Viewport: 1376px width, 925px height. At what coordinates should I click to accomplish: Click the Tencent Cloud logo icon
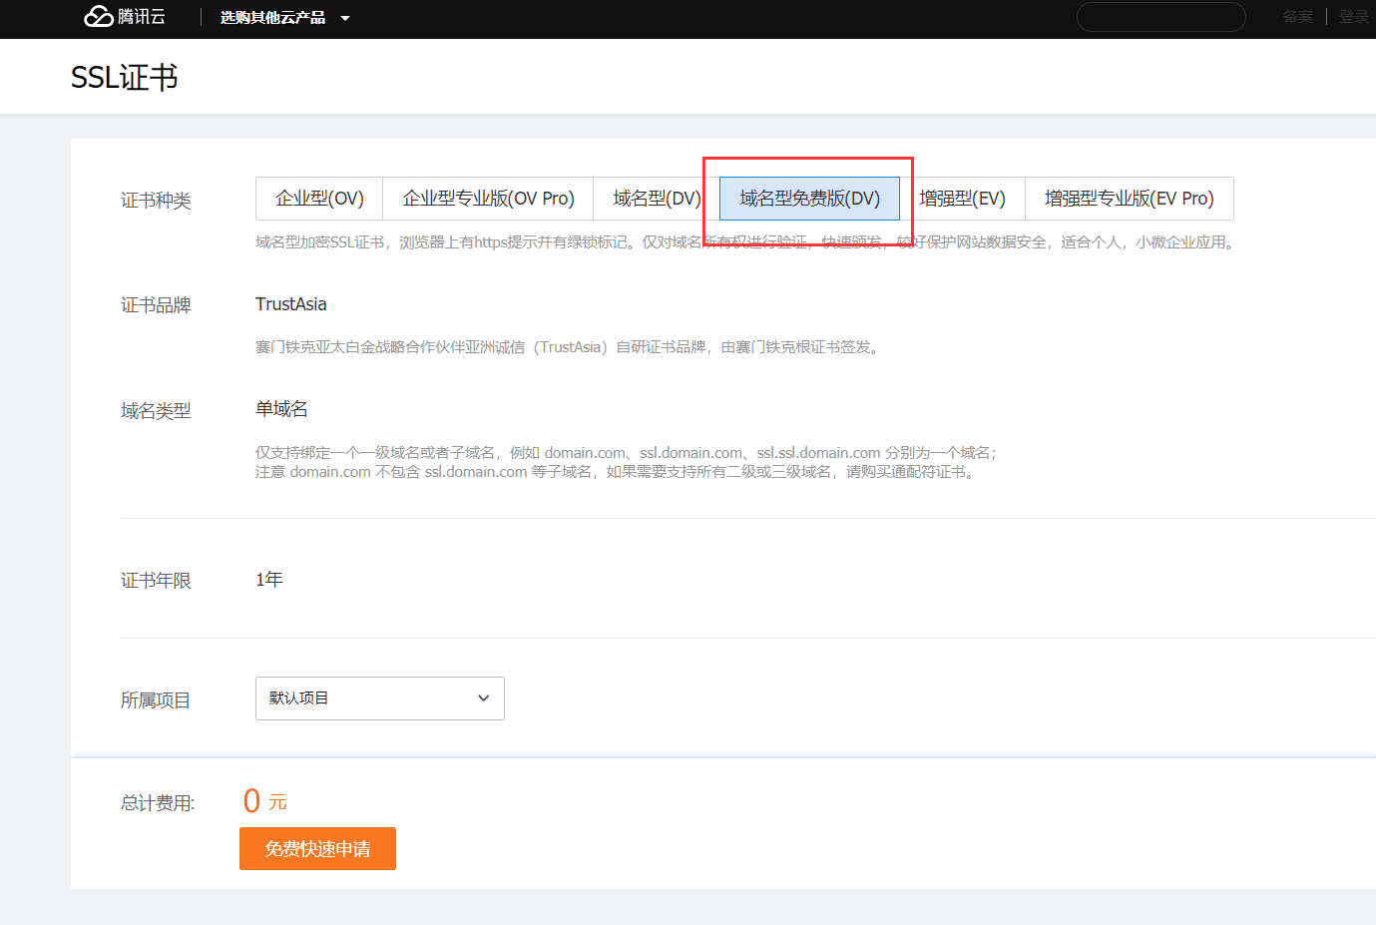[99, 17]
